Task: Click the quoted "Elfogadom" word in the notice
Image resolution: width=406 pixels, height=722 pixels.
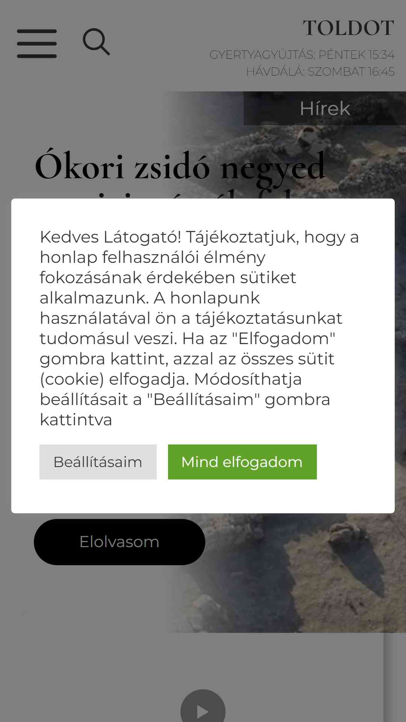Action: [283, 338]
